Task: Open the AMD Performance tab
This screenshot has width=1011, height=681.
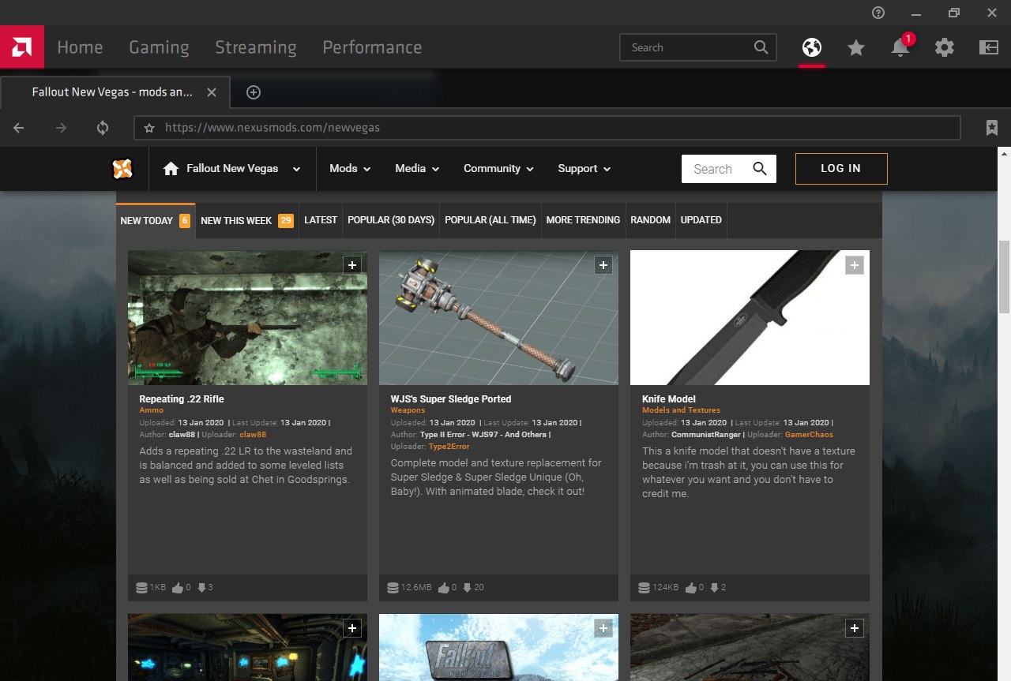Action: point(372,47)
